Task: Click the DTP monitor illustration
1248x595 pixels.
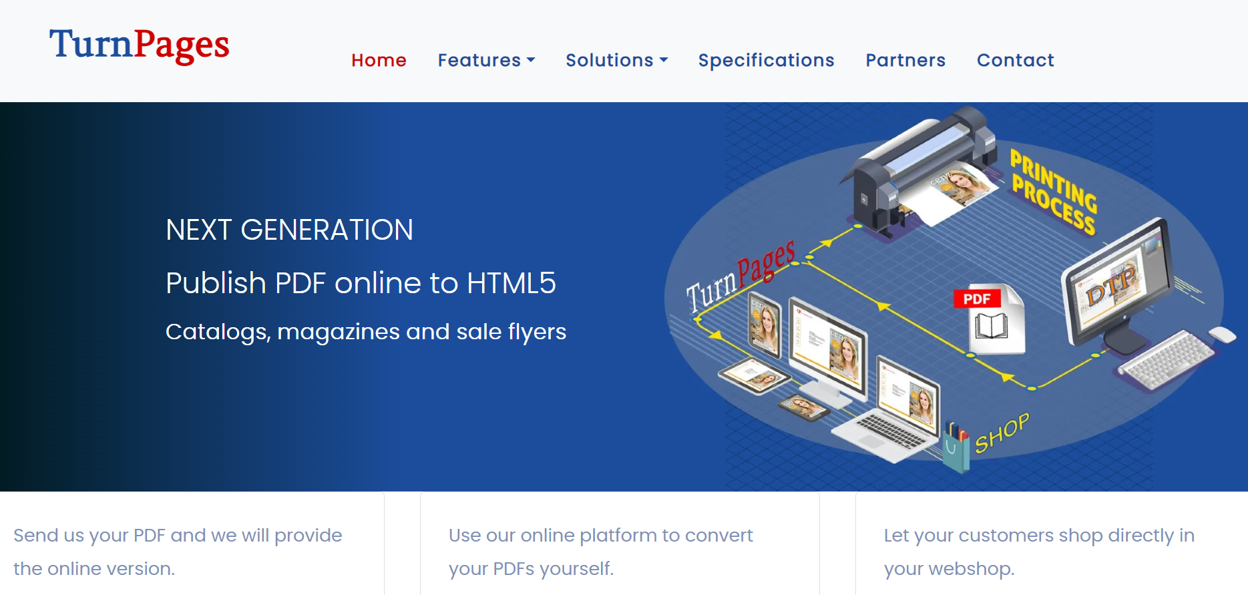Action: (1118, 284)
